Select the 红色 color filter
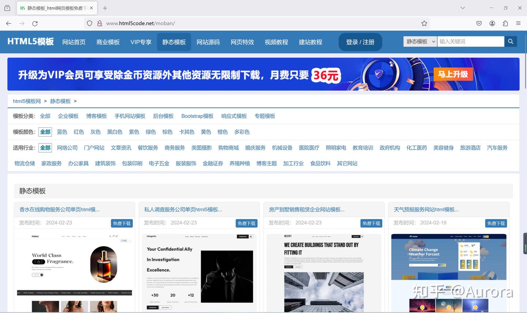This screenshot has height=313, width=527. 78,132
